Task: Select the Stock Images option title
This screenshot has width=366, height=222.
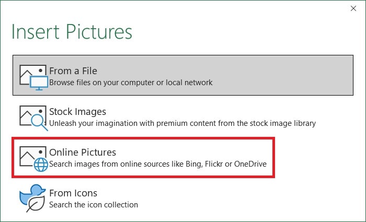Action: [77, 112]
